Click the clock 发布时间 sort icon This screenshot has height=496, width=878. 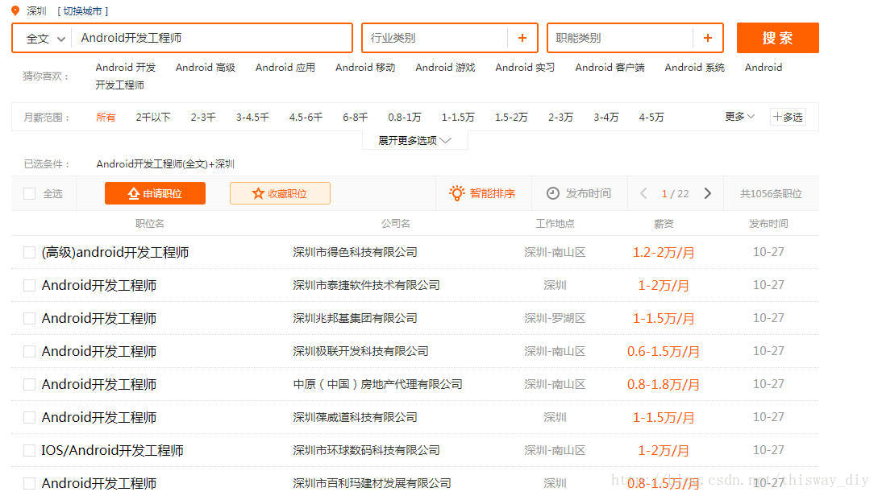[x=552, y=193]
